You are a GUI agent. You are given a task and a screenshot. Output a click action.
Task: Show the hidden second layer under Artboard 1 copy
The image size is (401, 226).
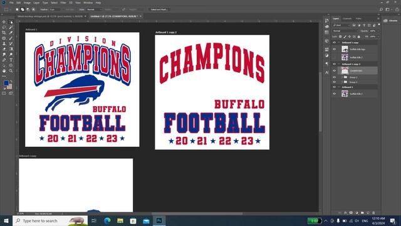(x=334, y=57)
